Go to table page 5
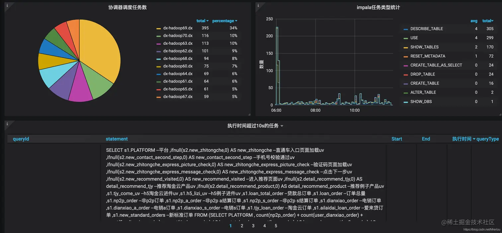Screen dimensions: 502x233 pyautogui.click(x=276, y=226)
